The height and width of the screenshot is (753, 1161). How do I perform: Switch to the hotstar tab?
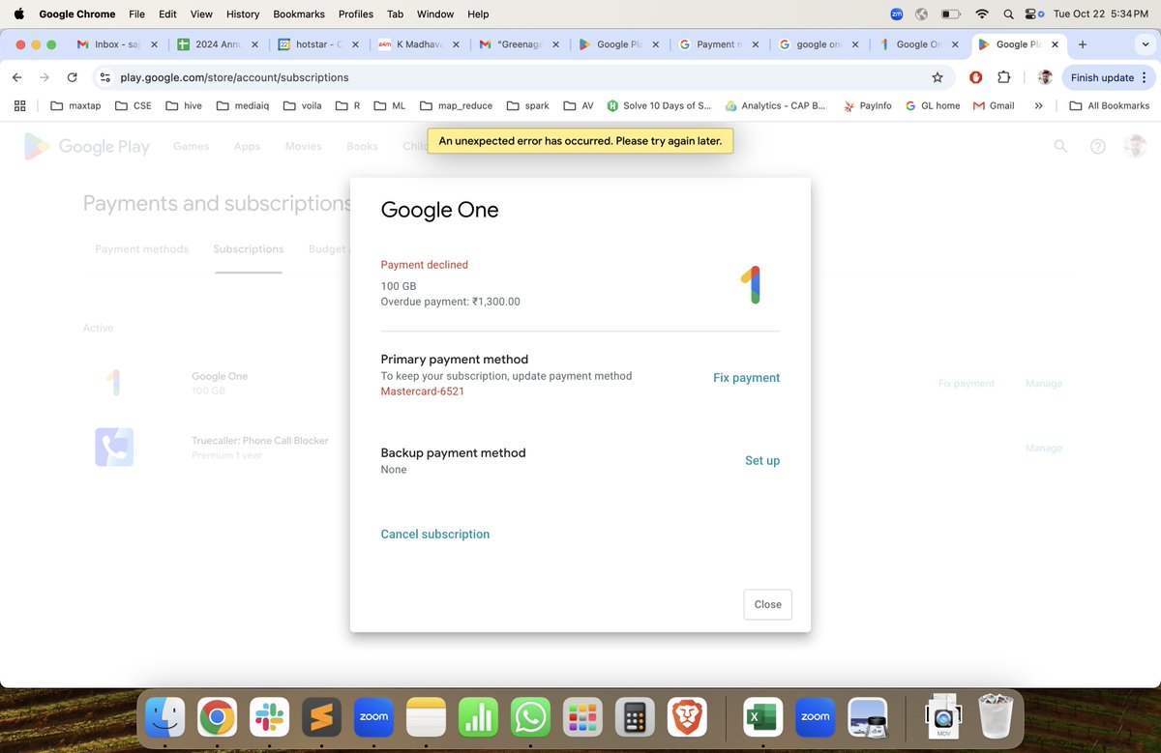click(x=318, y=44)
